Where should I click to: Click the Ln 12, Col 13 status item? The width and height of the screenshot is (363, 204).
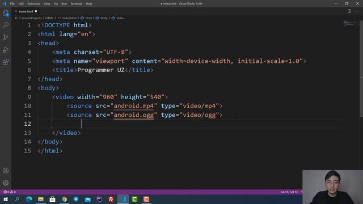289,192
